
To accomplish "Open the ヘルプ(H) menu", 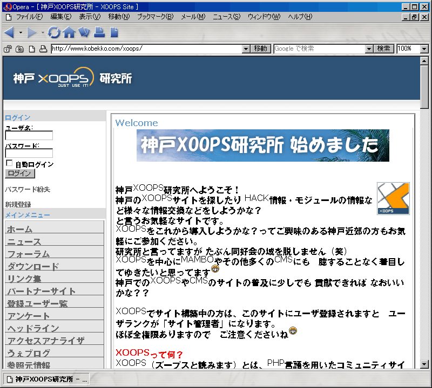I will [300, 17].
